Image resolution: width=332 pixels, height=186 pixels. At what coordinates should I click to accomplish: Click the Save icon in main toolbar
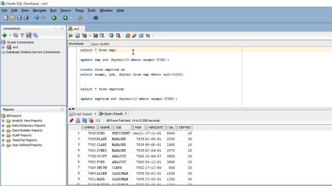tap(19, 18)
